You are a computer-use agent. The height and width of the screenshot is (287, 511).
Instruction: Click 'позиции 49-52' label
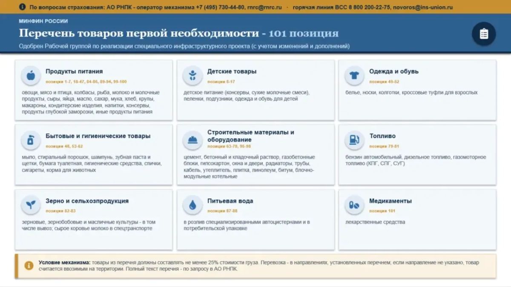pos(384,82)
